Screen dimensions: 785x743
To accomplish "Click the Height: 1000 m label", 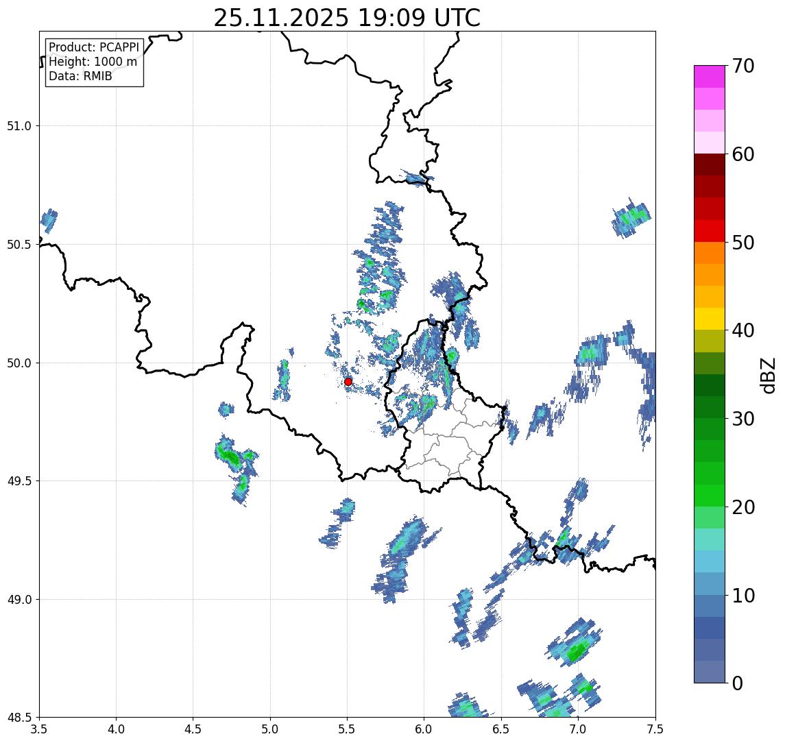I will (93, 62).
